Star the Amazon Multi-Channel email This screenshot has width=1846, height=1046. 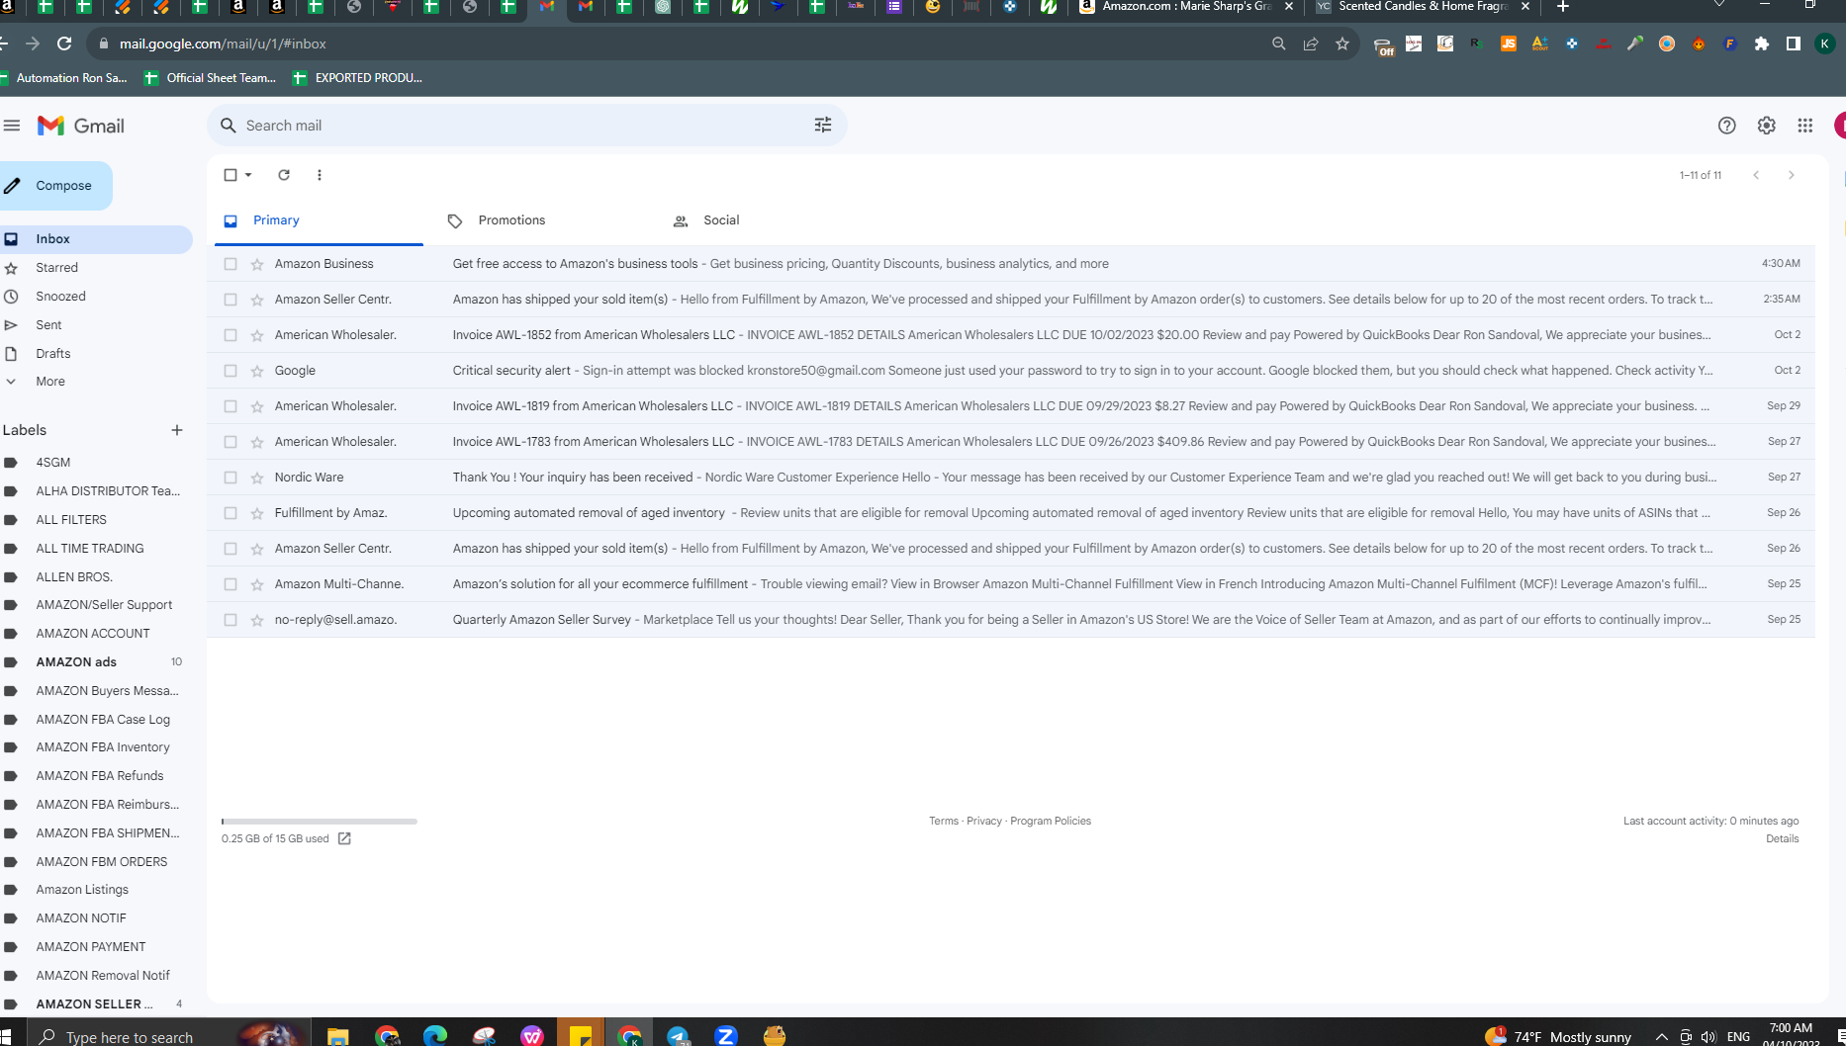pos(257,584)
